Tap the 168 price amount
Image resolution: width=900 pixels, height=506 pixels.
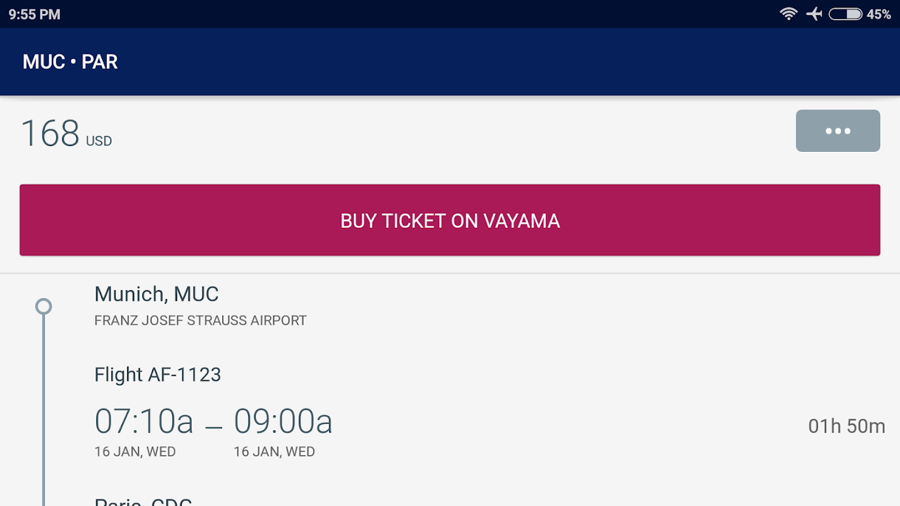click(50, 133)
